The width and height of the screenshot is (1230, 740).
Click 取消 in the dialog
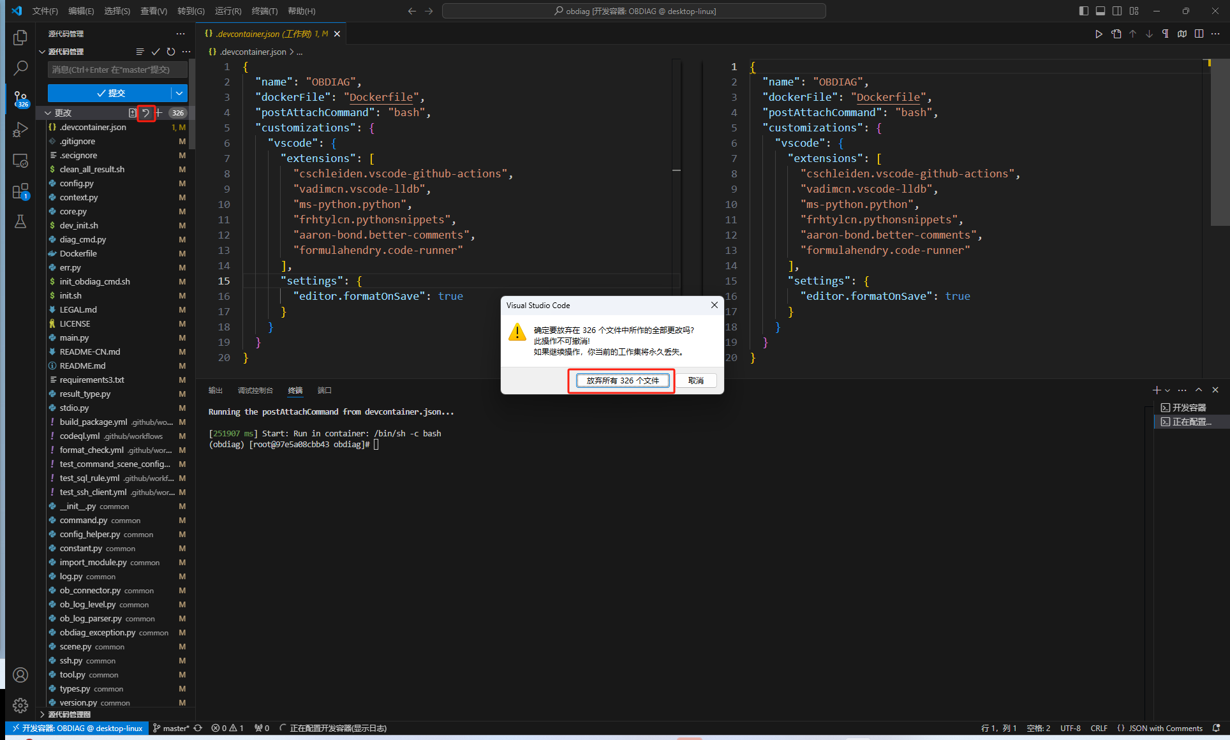tap(695, 381)
